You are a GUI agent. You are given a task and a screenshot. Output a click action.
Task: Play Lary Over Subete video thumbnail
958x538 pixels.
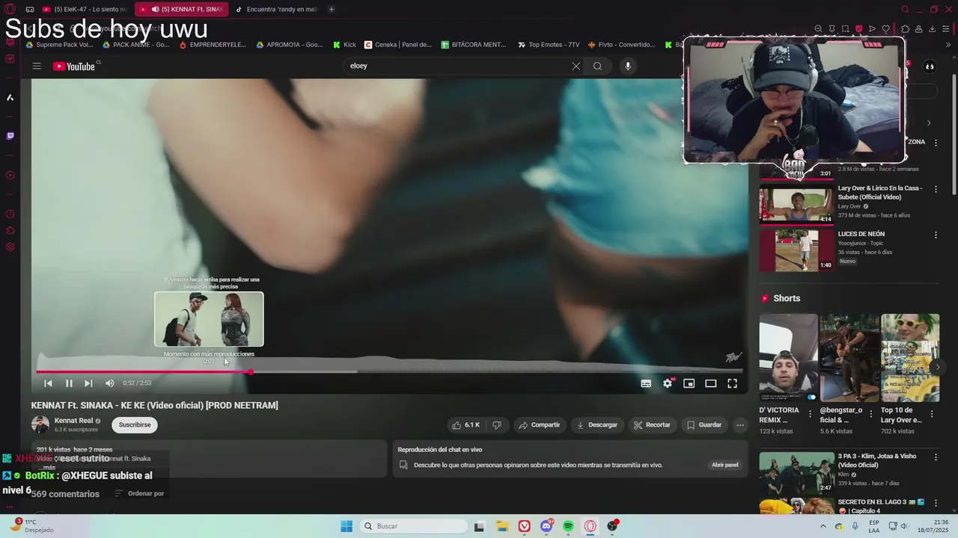point(796,205)
